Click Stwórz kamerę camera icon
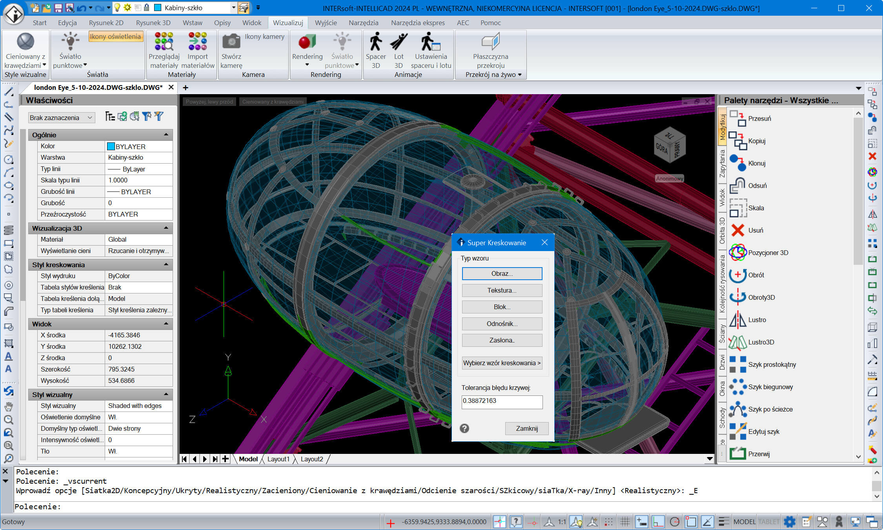883x530 pixels. 231,42
